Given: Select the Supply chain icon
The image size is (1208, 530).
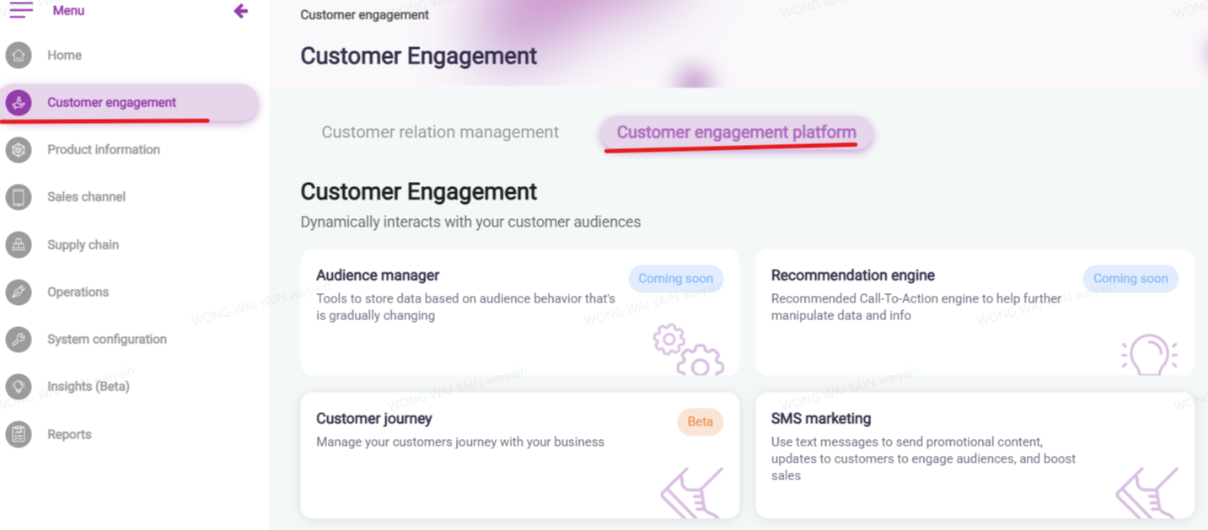Looking at the screenshot, I should click(19, 244).
